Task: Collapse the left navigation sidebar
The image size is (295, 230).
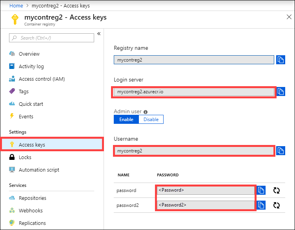Action: 99,34
